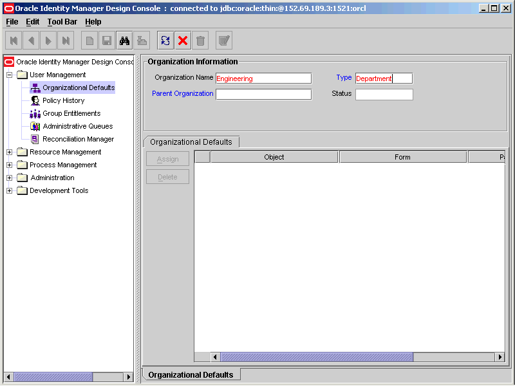The image size is (515, 386).
Task: Click the first record navigation icon
Action: (x=14, y=40)
